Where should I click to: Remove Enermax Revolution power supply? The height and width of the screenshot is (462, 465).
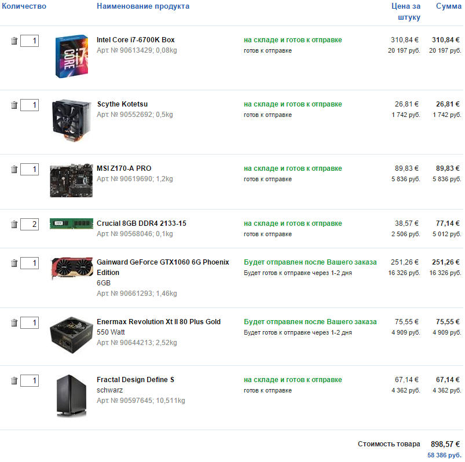click(14, 323)
